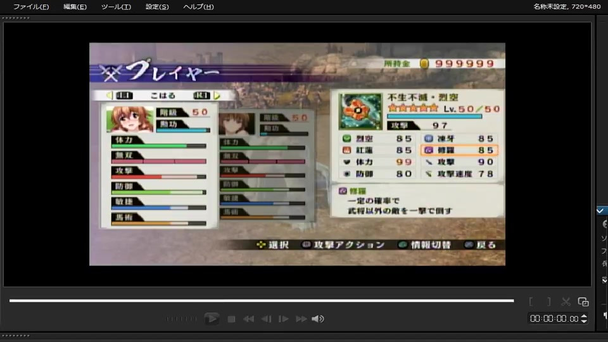Split clip with the scissors icon
608x342 pixels.
tap(566, 301)
